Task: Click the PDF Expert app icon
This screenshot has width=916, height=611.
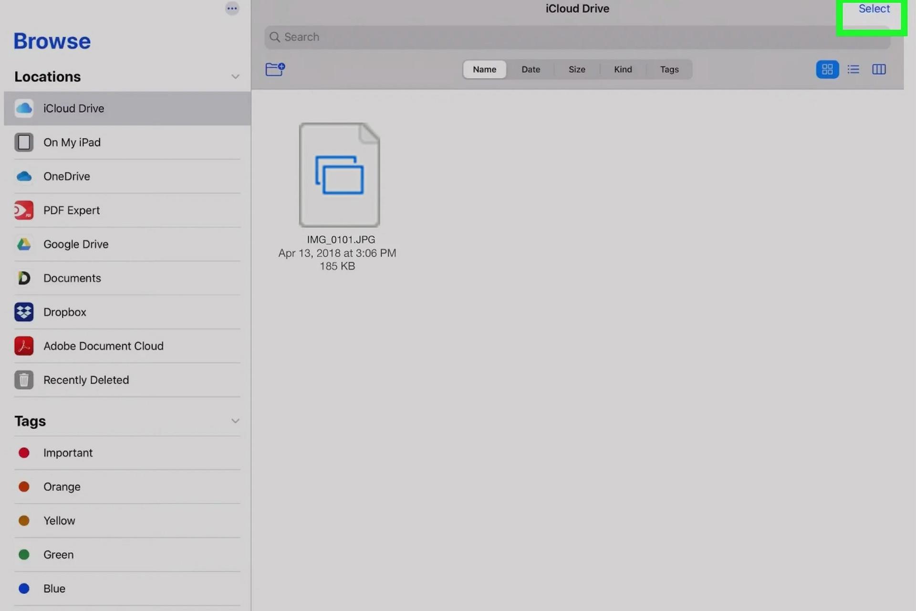Action: pyautogui.click(x=24, y=210)
